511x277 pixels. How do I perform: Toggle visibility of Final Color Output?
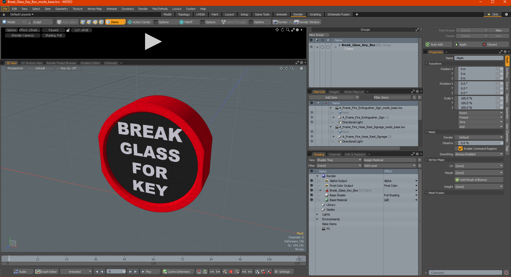click(x=311, y=186)
